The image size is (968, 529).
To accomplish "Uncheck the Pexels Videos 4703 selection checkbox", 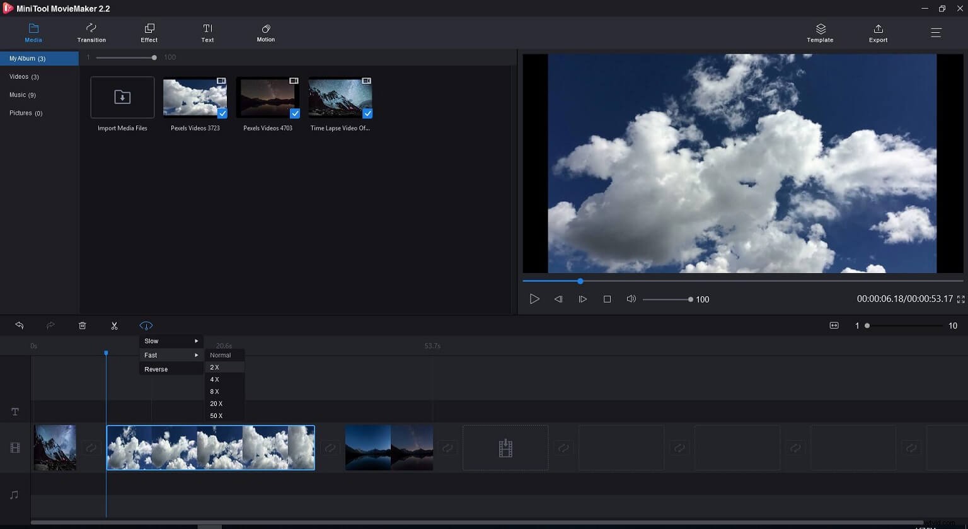I will [295, 113].
